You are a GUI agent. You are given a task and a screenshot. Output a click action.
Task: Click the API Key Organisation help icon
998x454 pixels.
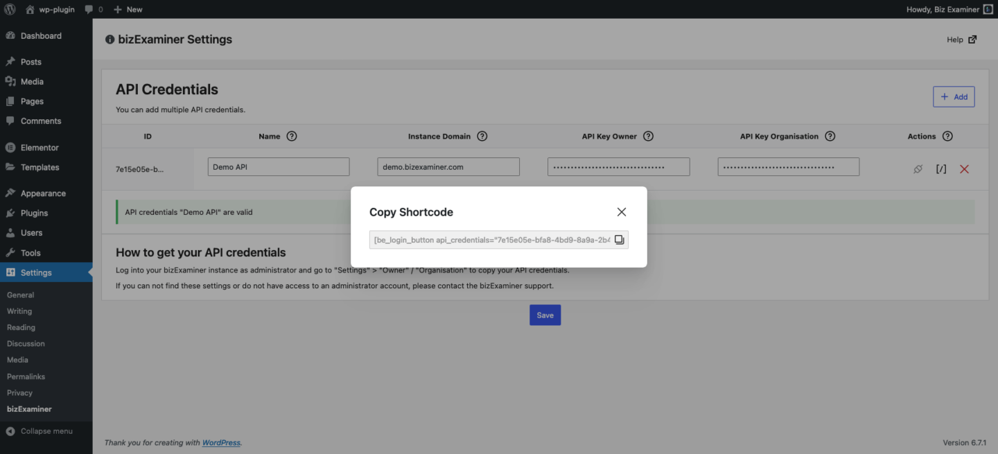coord(830,136)
